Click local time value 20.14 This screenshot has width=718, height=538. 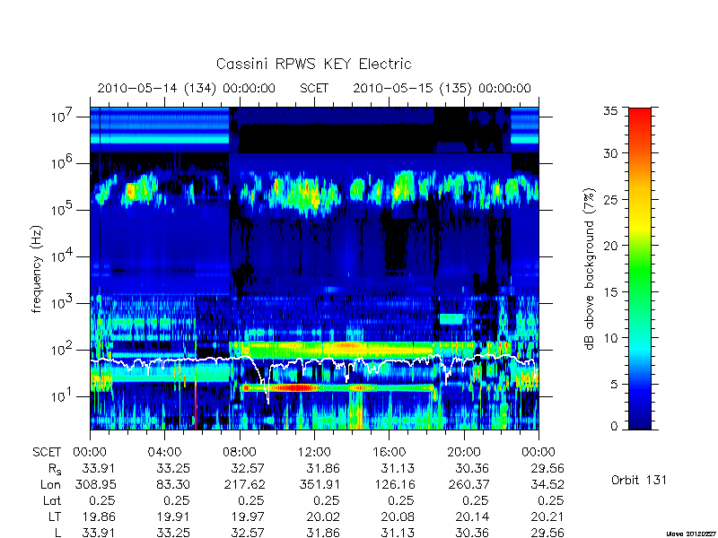[472, 517]
